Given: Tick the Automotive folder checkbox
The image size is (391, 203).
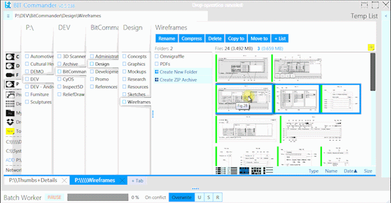Looking at the screenshot, I should coord(27,56).
